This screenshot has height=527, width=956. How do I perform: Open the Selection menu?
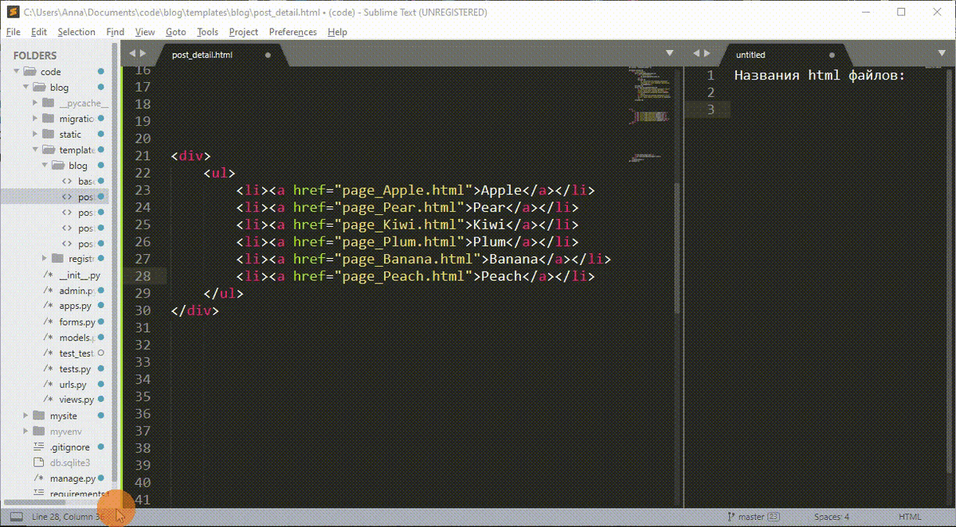tap(76, 32)
